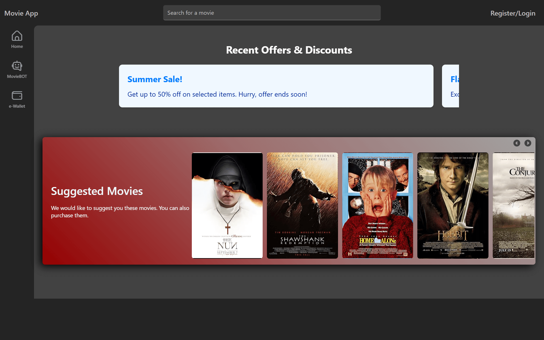Select The Nun movie poster
The width and height of the screenshot is (544, 340).
click(227, 205)
